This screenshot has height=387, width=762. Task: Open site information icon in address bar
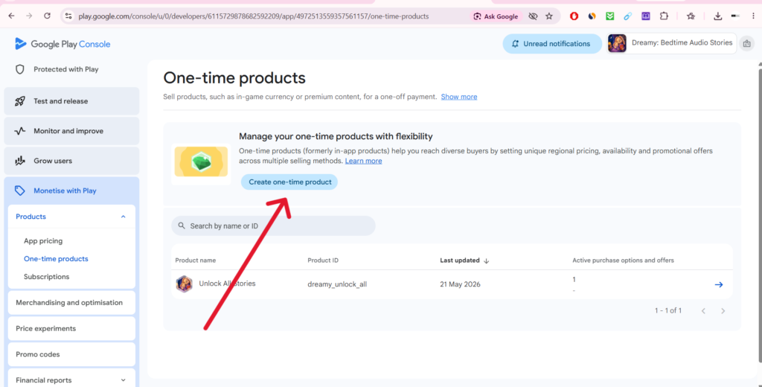(x=68, y=16)
